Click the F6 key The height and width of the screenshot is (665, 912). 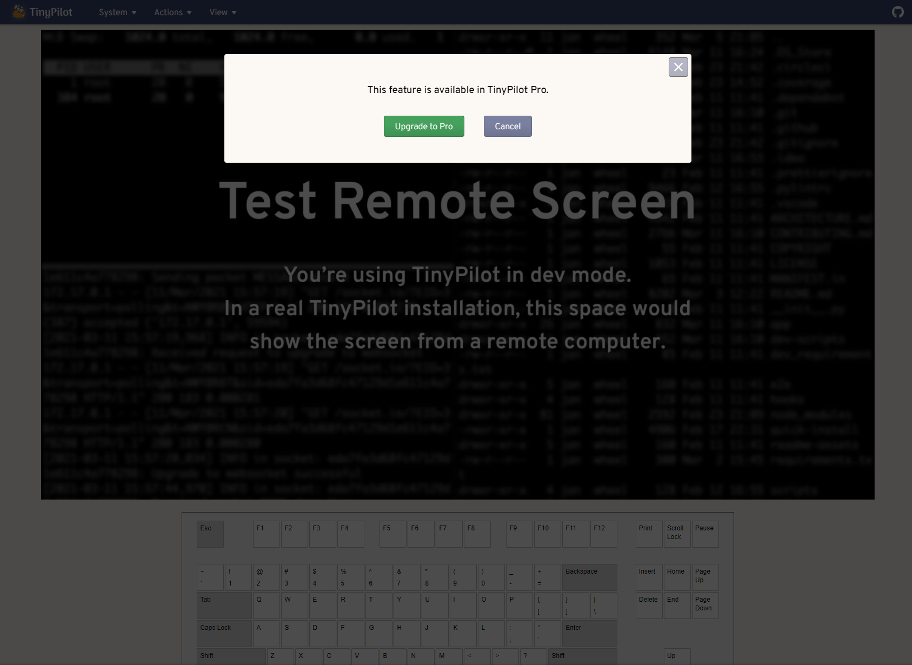421,534
